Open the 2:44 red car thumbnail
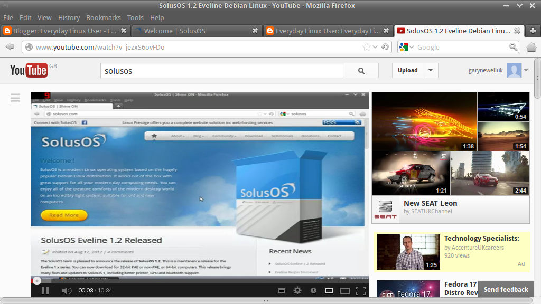The height and width of the screenshot is (304, 541). tap(490, 173)
